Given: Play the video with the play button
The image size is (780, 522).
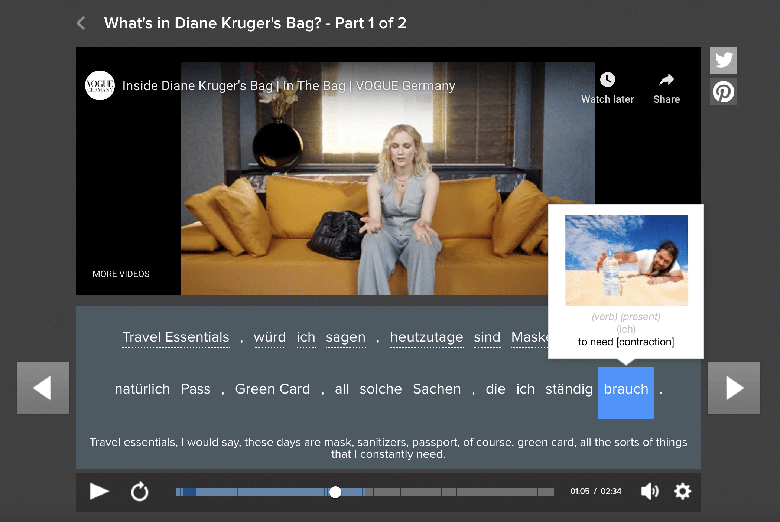Looking at the screenshot, I should pos(98,491).
